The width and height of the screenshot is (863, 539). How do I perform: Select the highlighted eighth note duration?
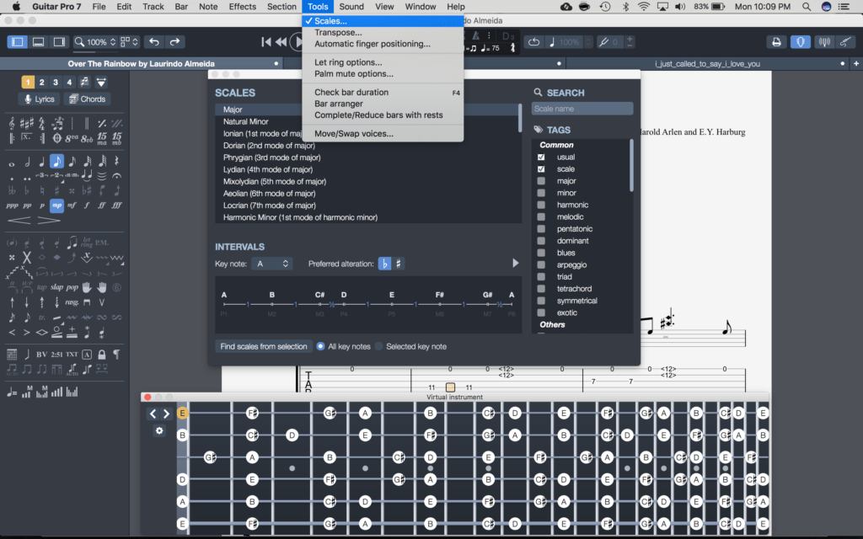[x=56, y=162]
